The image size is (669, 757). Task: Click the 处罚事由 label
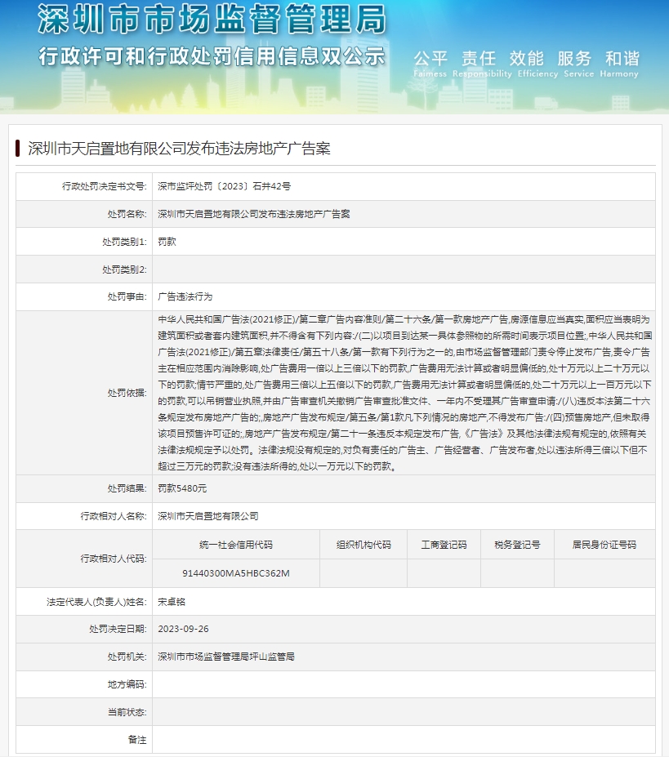pos(127,297)
